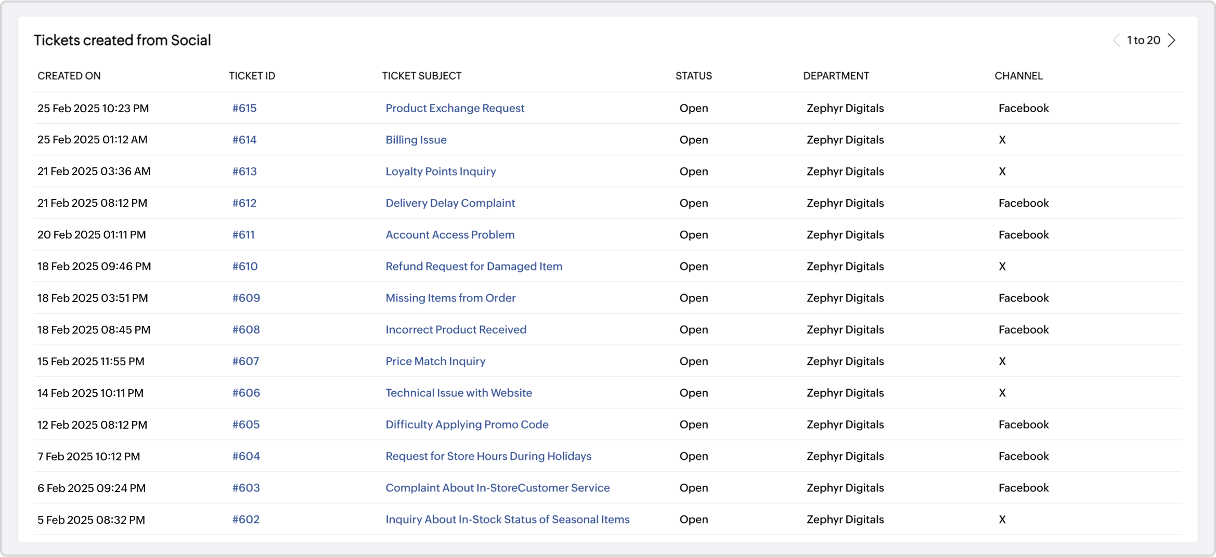
Task: Click ticket ID #609
Action: pyautogui.click(x=245, y=298)
